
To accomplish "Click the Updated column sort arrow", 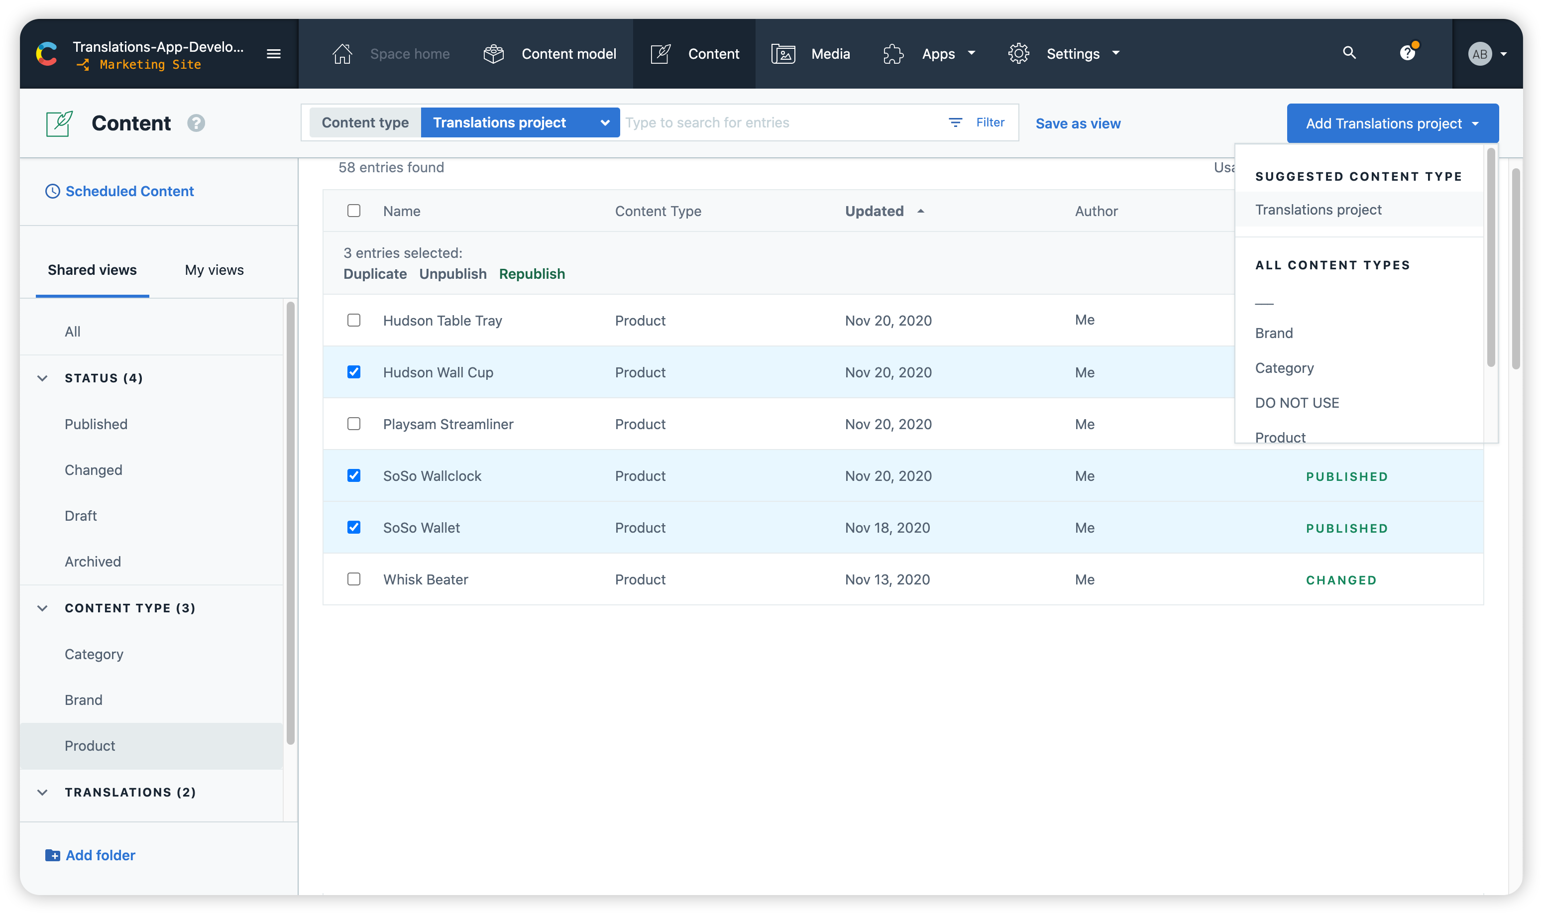I will (x=920, y=212).
